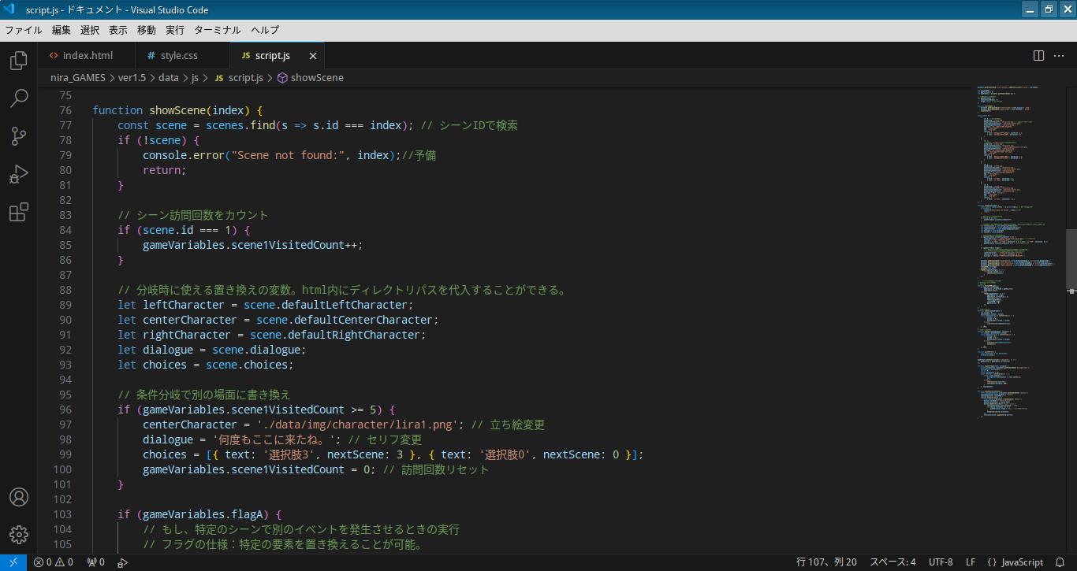Click the minimap code overview
Viewport: 1077px width, 571px height.
pyautogui.click(x=1017, y=236)
